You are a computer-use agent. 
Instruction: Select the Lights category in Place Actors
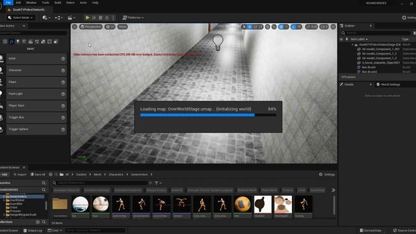coord(18,42)
